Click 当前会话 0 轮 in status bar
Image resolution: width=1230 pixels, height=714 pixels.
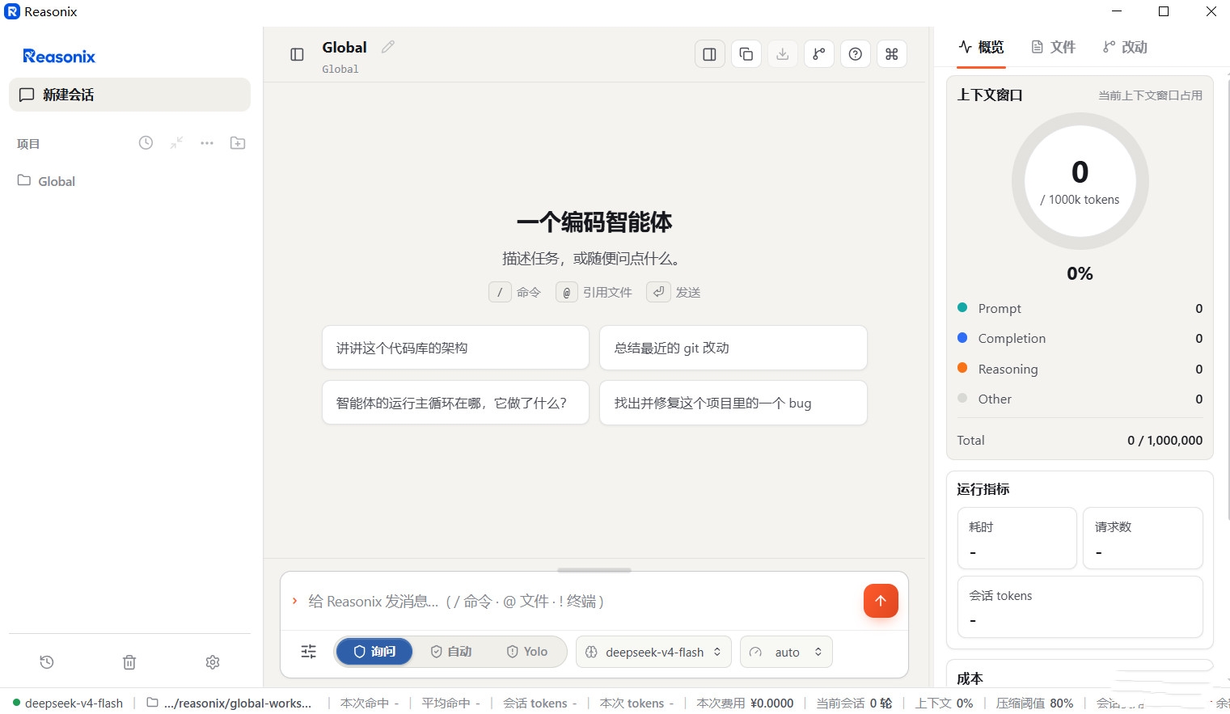[854, 703]
